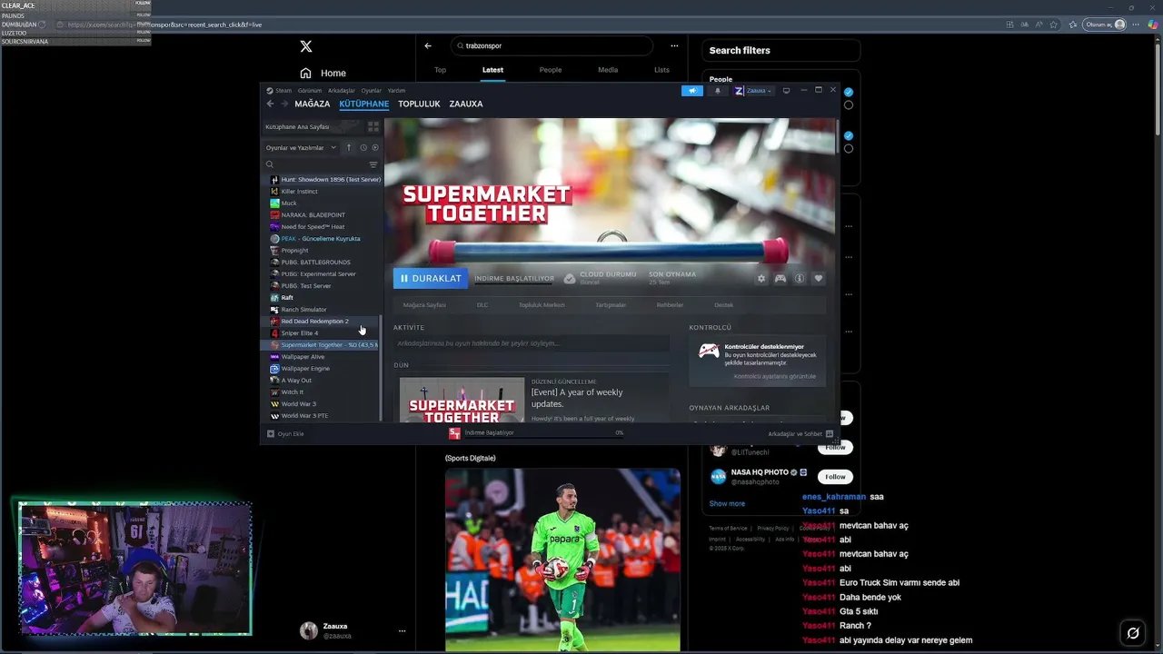This screenshot has height=654, width=1163.
Task: Open the ZAAUXA profile tab
Action: tap(466, 104)
